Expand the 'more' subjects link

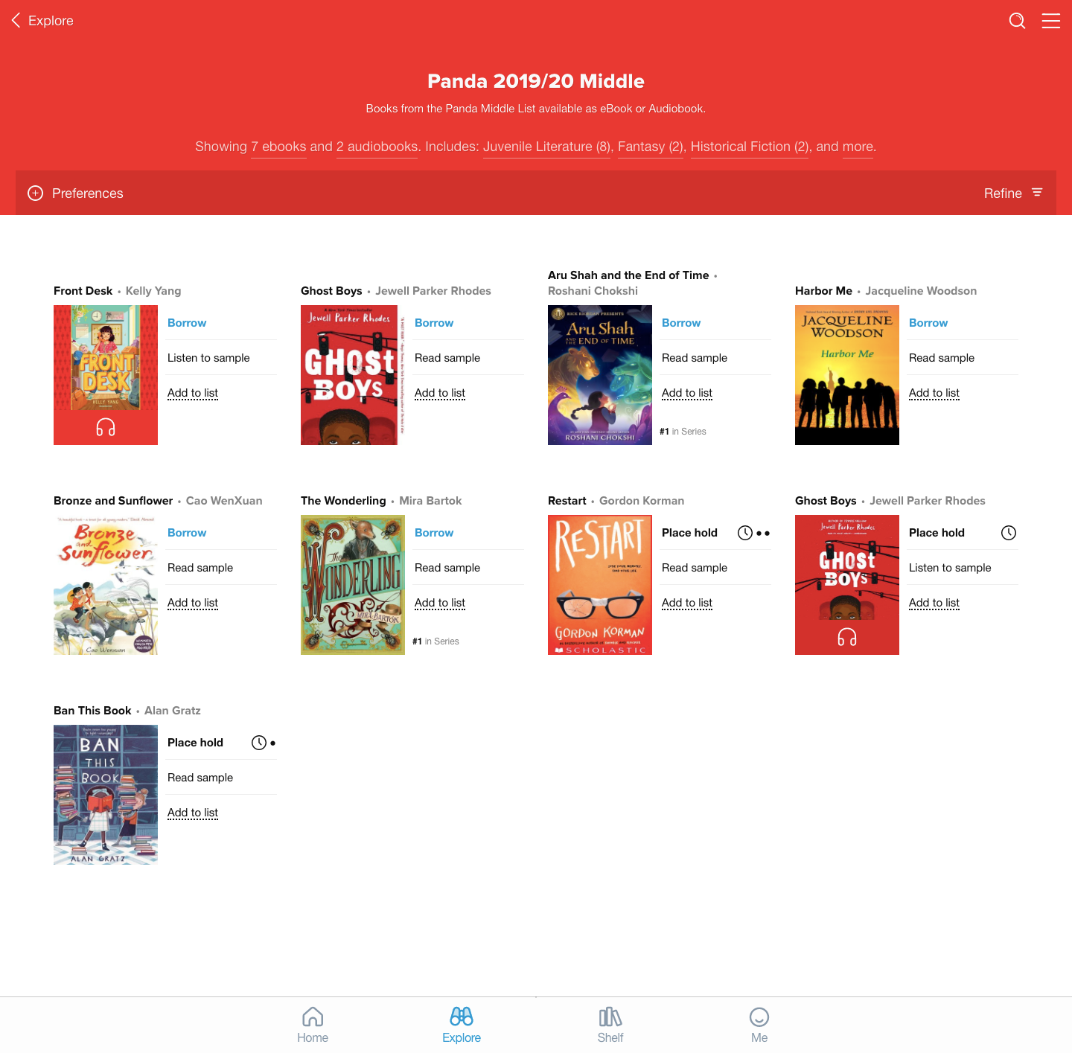click(858, 147)
